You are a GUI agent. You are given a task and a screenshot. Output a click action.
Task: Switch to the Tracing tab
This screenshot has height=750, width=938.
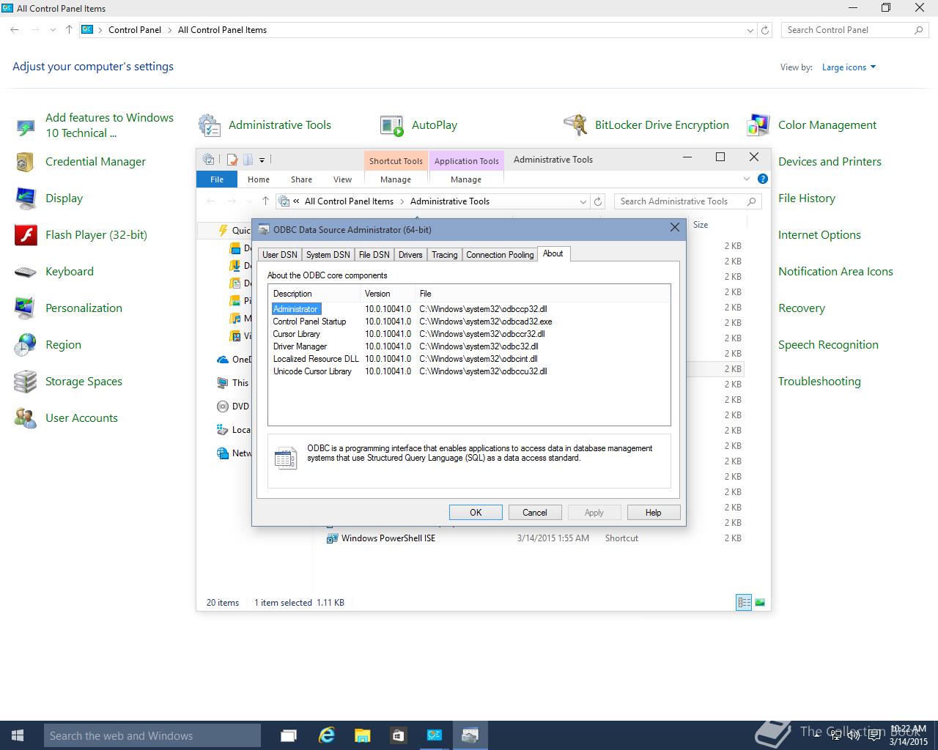point(444,255)
